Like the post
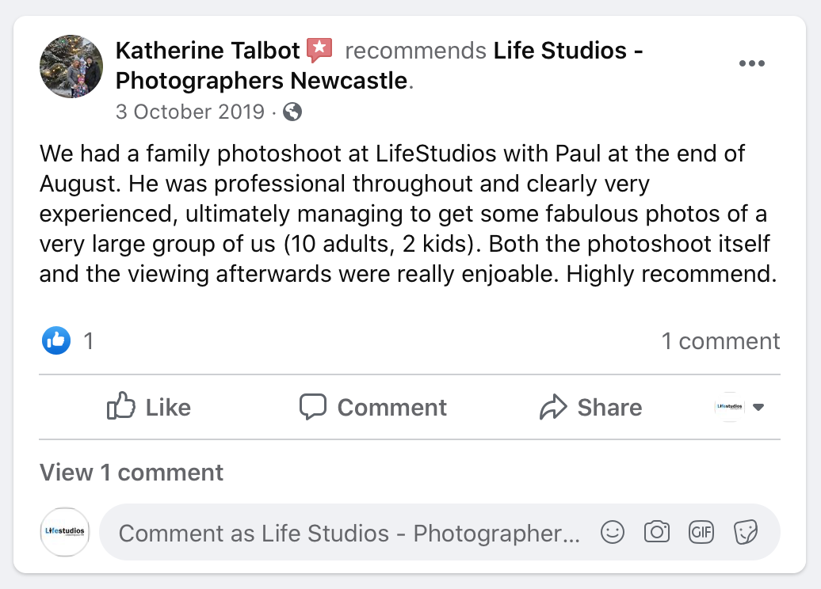Viewport: 821px width, 589px height. (149, 407)
